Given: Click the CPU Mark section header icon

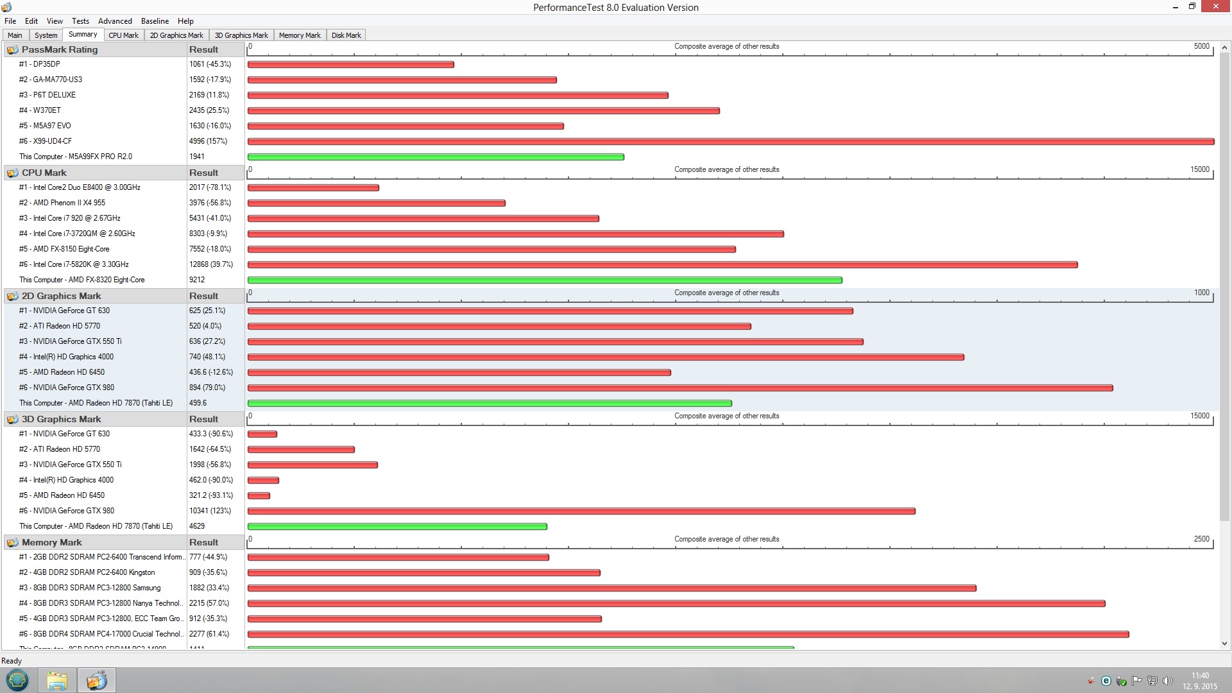Looking at the screenshot, I should [x=12, y=173].
